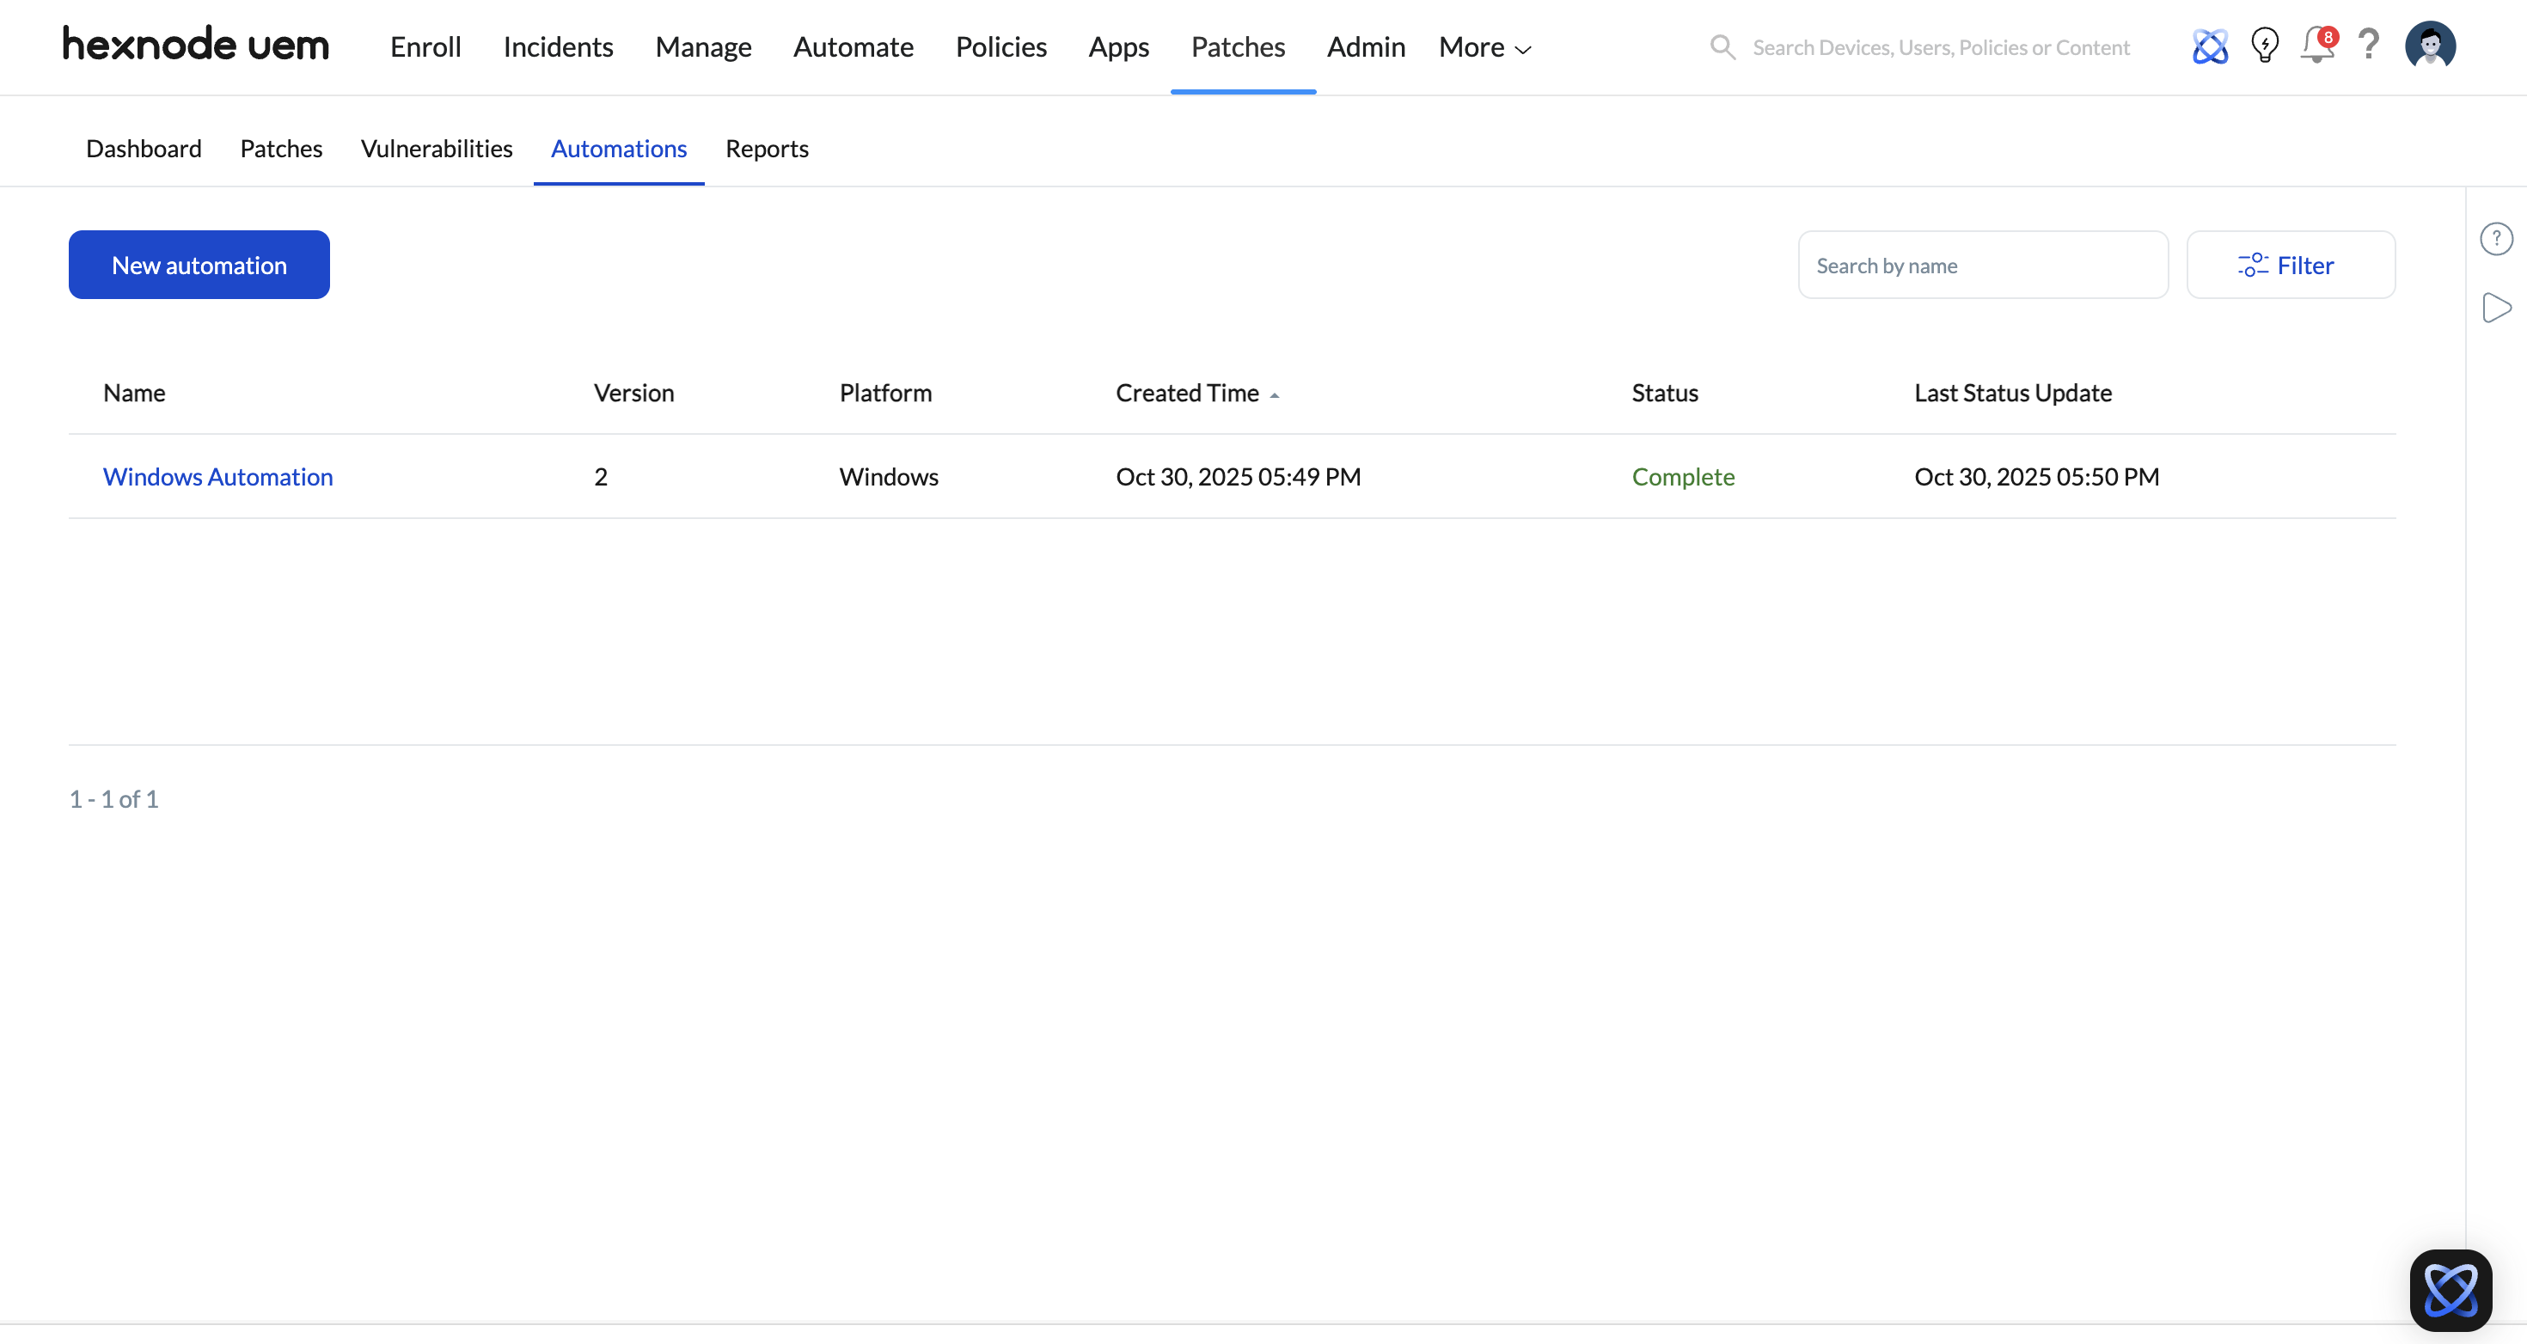
Task: Click the circled help icon in right sidebar
Action: [2495, 238]
